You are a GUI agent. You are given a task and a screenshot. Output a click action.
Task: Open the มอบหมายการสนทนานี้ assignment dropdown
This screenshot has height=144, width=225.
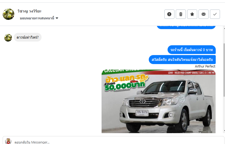click(x=39, y=18)
